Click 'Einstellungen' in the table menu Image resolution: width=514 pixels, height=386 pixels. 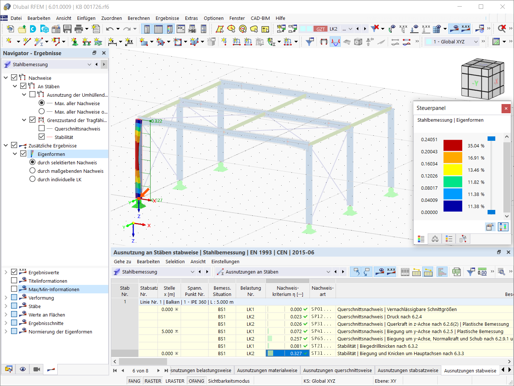coord(225,261)
